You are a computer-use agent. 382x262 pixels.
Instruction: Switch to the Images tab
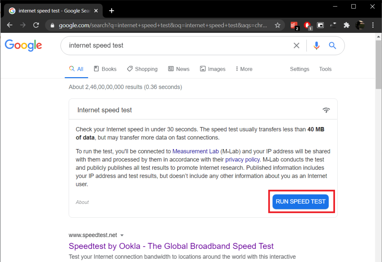tap(213, 69)
